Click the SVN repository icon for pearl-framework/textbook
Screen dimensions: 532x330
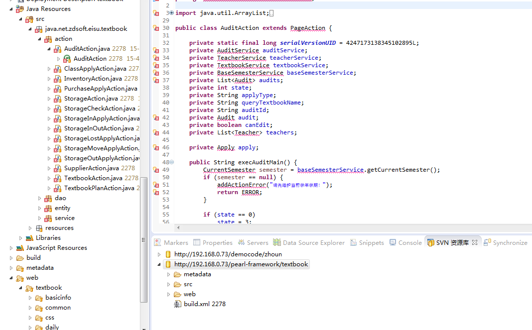click(x=168, y=264)
